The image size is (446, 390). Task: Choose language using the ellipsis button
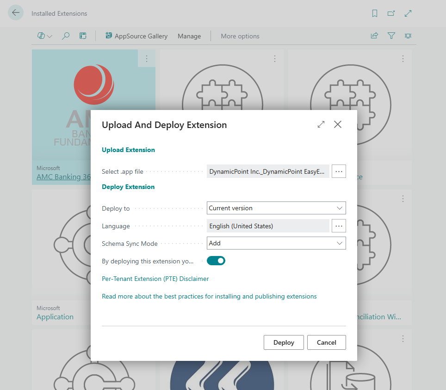[339, 226]
